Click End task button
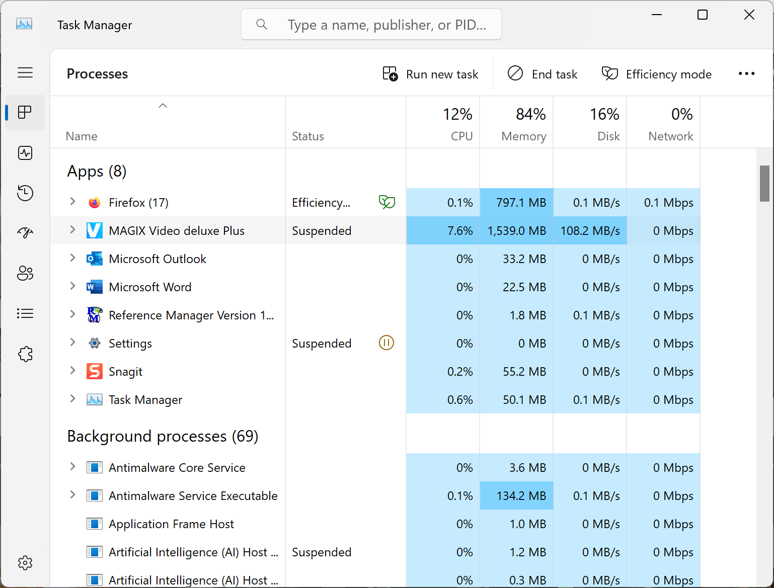The height and width of the screenshot is (588, 774). coord(542,74)
